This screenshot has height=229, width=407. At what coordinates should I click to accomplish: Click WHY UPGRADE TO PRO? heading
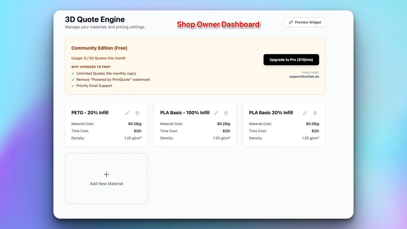91,67
